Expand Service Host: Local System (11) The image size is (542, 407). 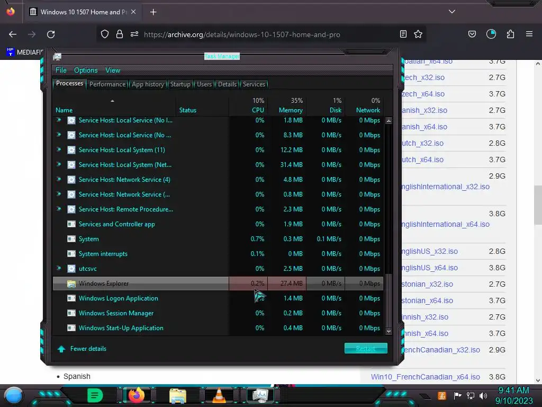coord(59,149)
